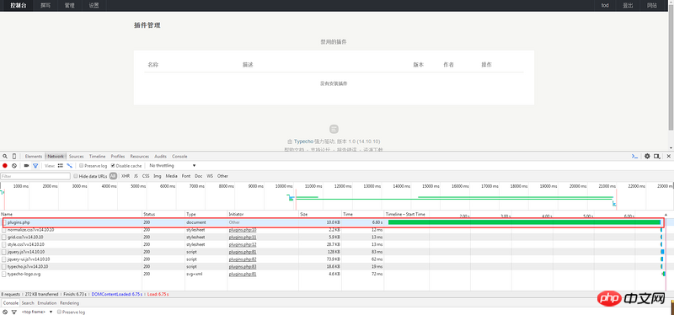Screen dimensions: 674x315
Task: Toggle the device mode phone icon
Action: pos(14,157)
